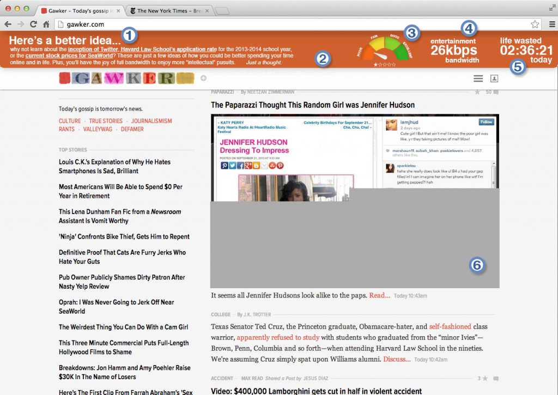The height and width of the screenshot is (395, 558).
Task: Follow the 'apparently refused to study' link
Action: (x=278, y=337)
